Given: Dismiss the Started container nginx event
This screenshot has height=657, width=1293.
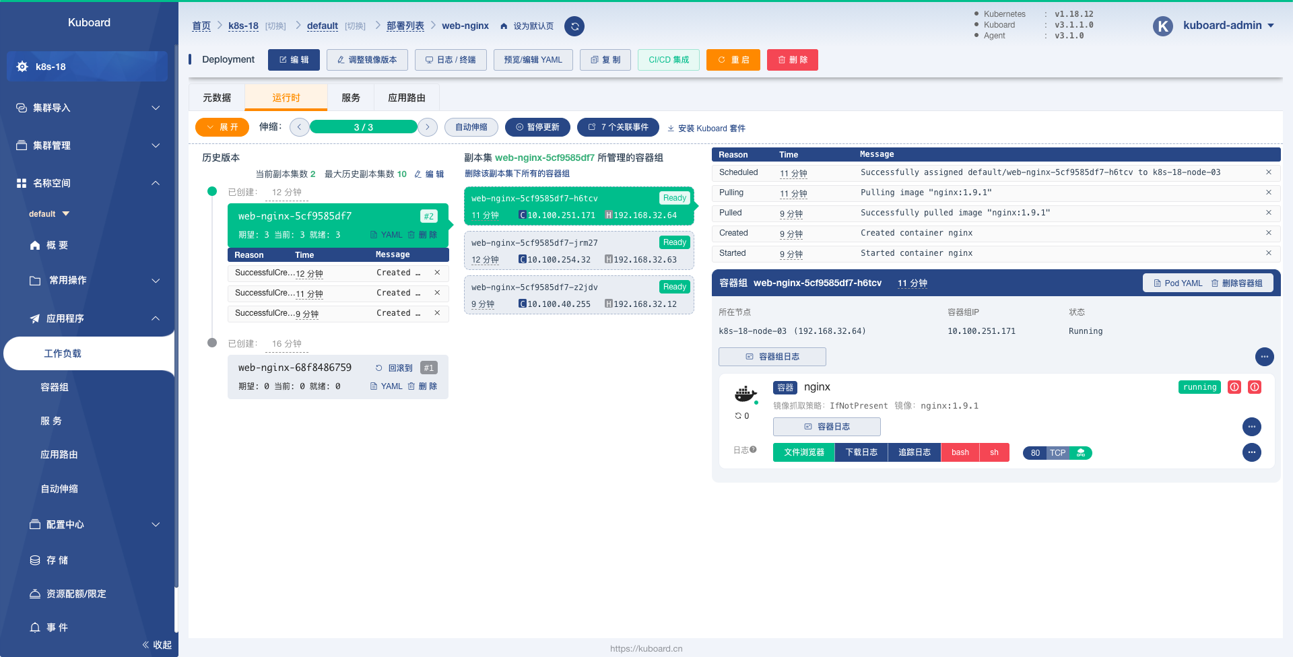Looking at the screenshot, I should click(x=1269, y=253).
